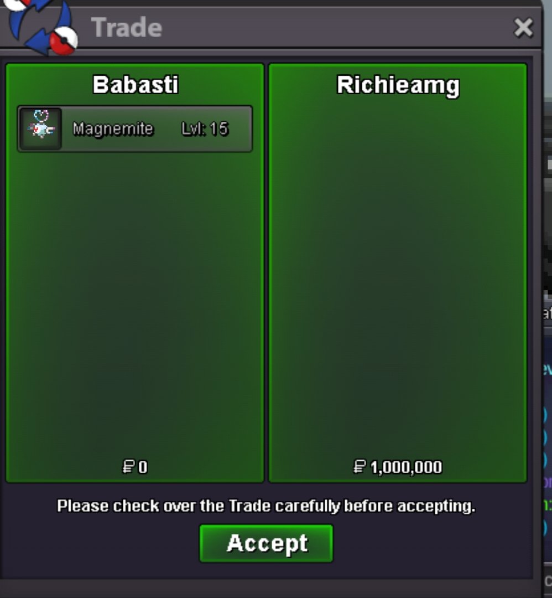
Task: Click the Trade window title text
Action: click(x=127, y=28)
